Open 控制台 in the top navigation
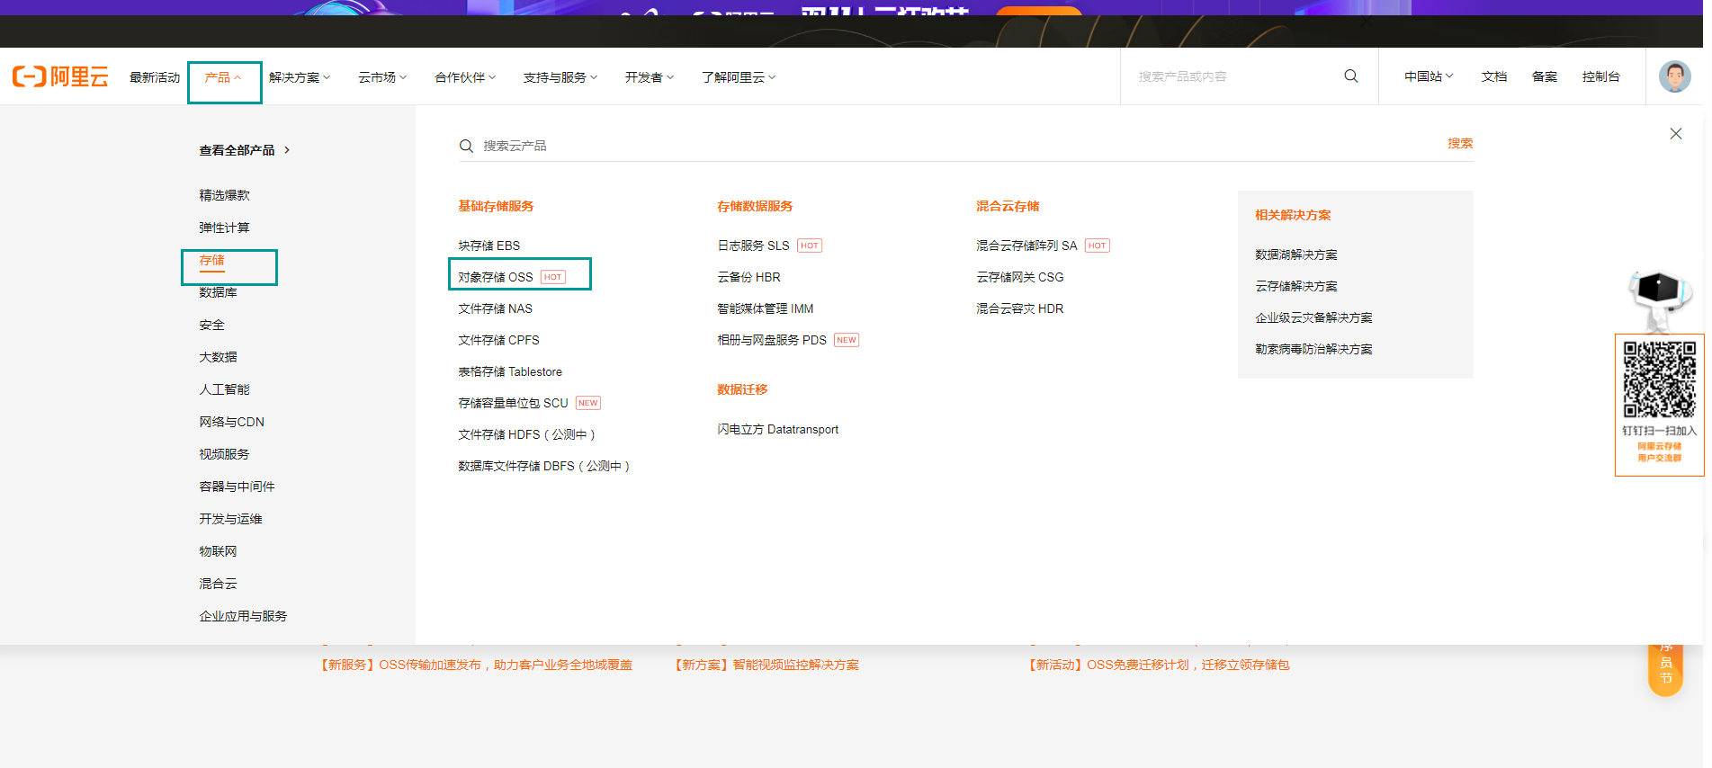The width and height of the screenshot is (1712, 768). point(1600,77)
